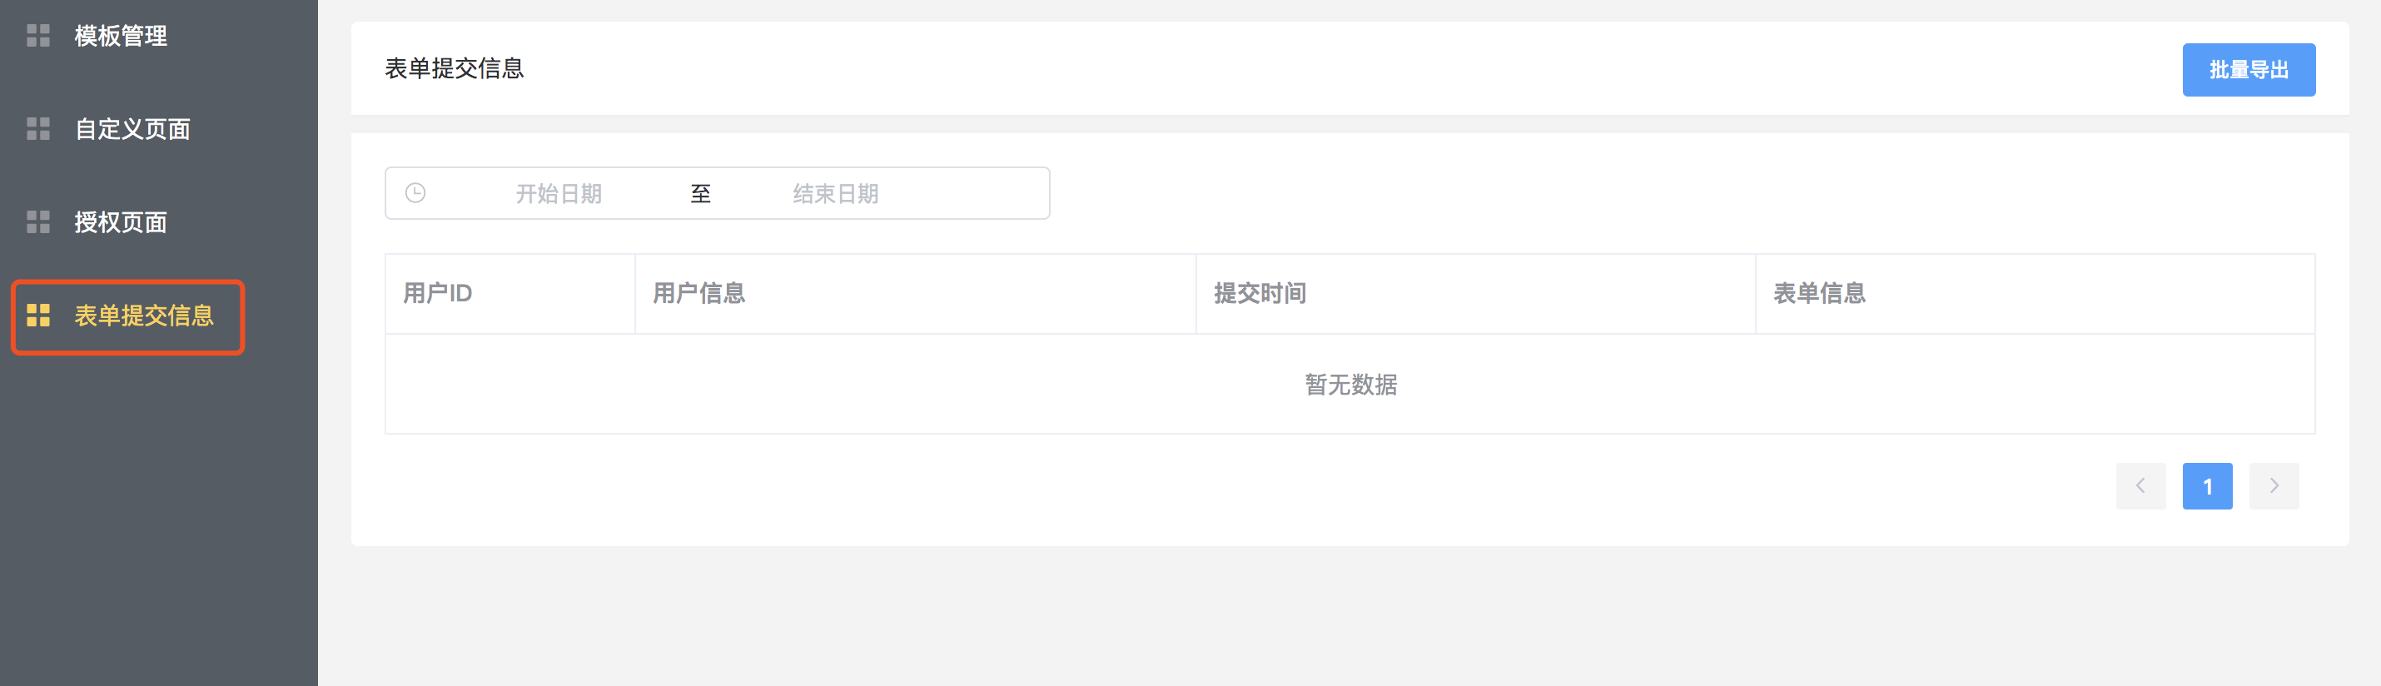Click the yellow grid icon beside 表单提交信息
The height and width of the screenshot is (686, 2381).
38,316
